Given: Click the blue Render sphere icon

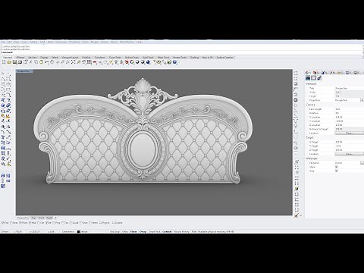Looking at the screenshot, I should click(x=148, y=62).
